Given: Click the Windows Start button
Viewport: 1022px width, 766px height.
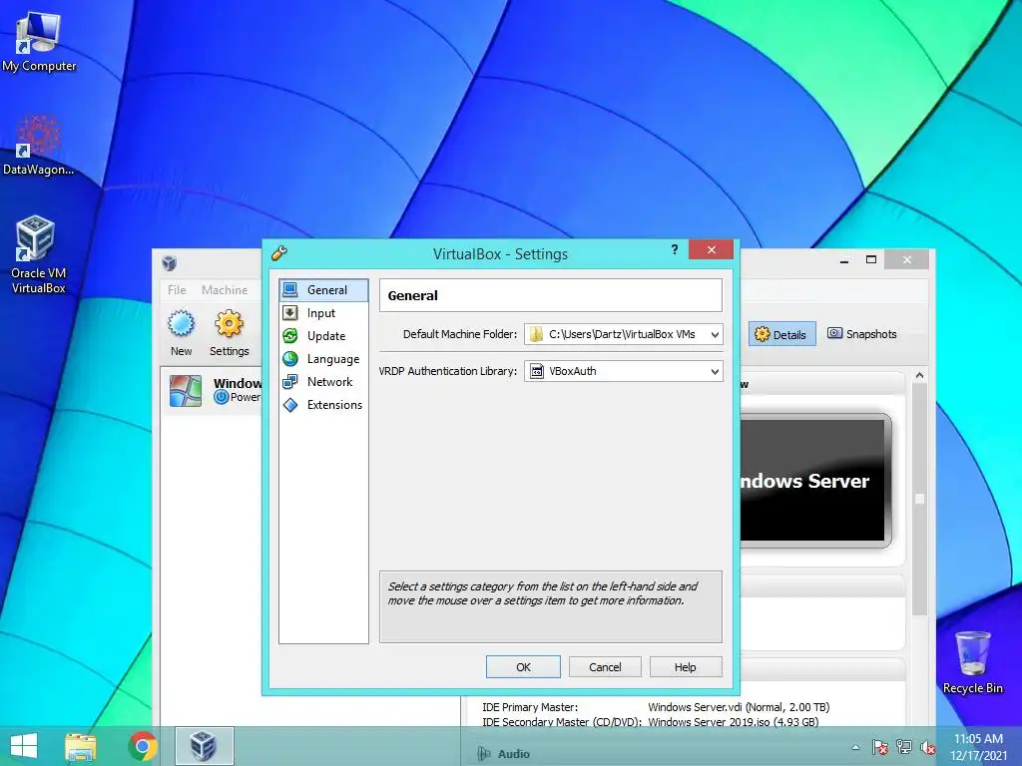Looking at the screenshot, I should pyautogui.click(x=24, y=746).
